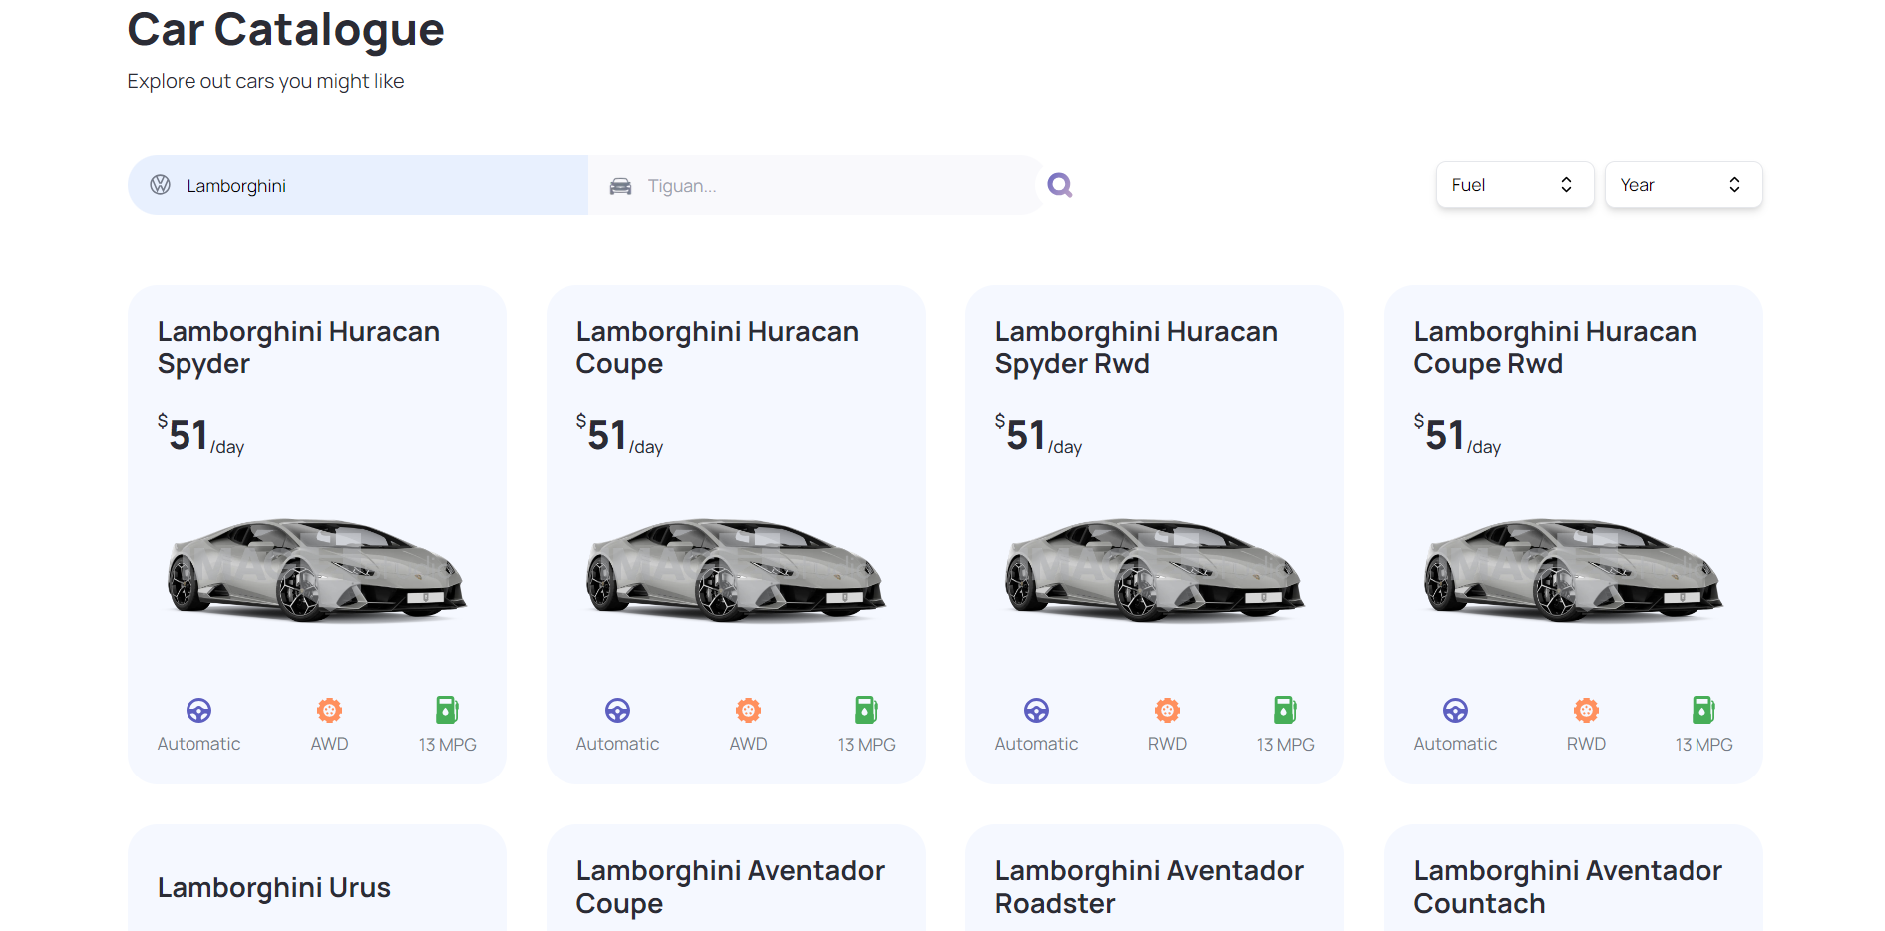The width and height of the screenshot is (1885, 931).
Task: Click steering wheel icon on Huracan Coupe Rwd card
Action: 1455,711
